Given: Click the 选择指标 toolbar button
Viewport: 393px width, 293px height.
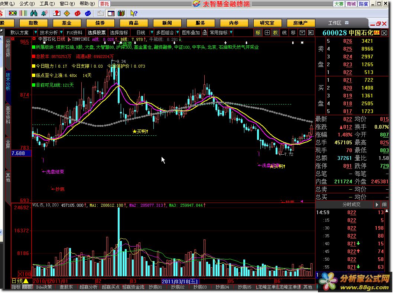Looking at the screenshot, I should pos(119,33).
